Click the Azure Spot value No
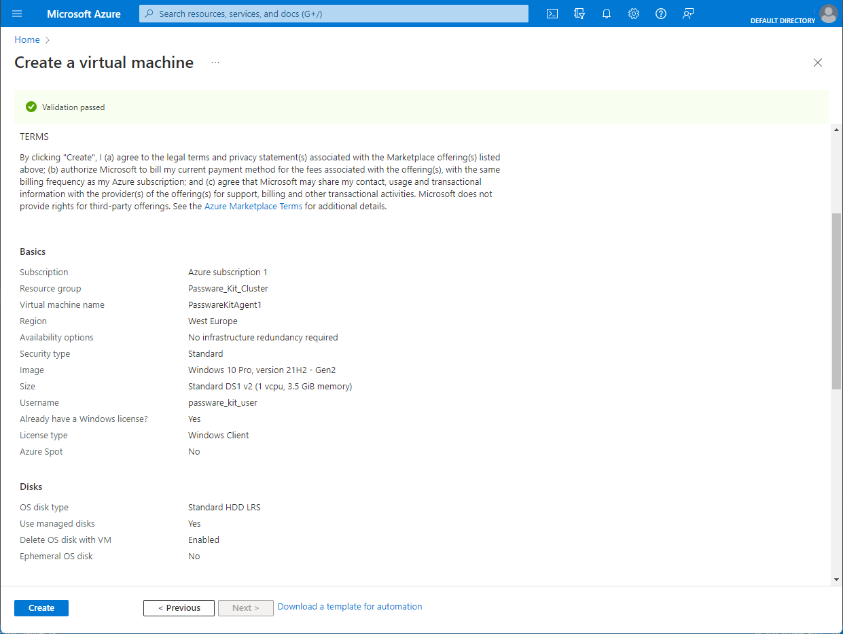This screenshot has width=843, height=634. tap(194, 452)
